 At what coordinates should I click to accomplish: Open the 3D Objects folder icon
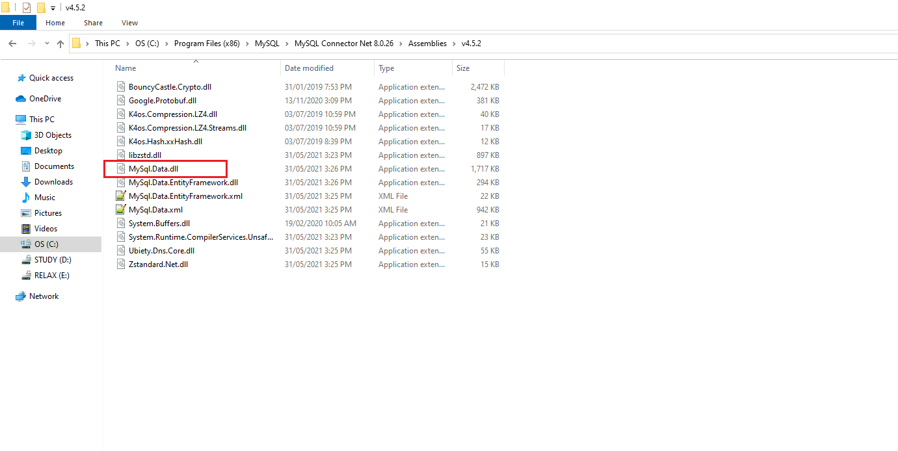click(26, 135)
